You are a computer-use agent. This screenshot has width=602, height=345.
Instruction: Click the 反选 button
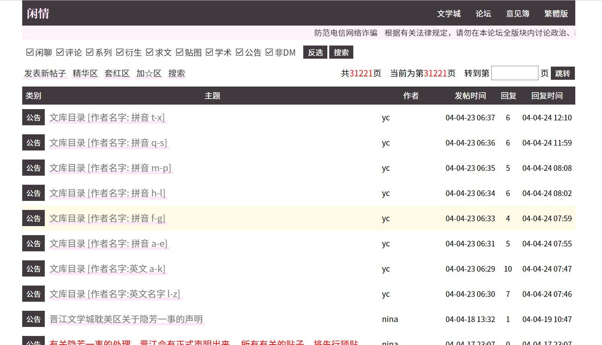click(315, 52)
